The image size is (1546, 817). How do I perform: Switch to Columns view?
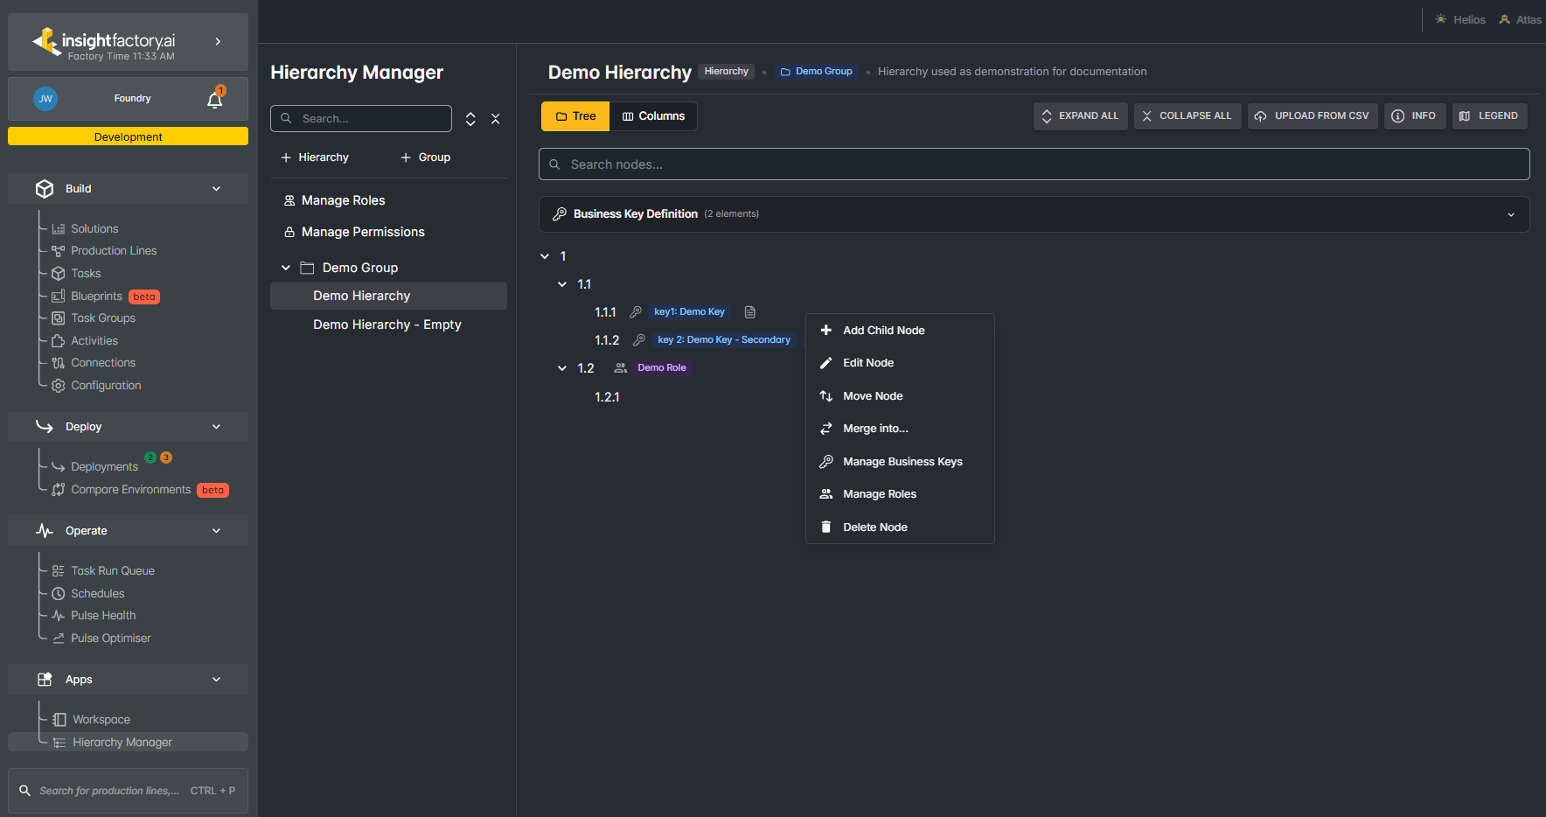tap(653, 116)
